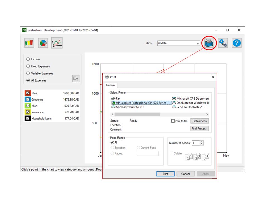Click the overlapping squares icon beside All Expenses
The height and width of the screenshot is (201, 268).
[76, 79]
